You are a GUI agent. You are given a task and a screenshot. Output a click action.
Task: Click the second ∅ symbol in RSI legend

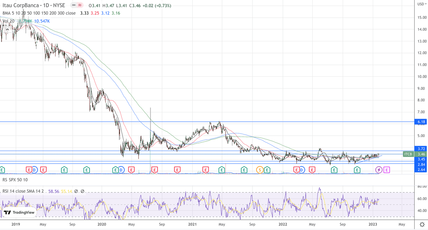tap(82, 191)
